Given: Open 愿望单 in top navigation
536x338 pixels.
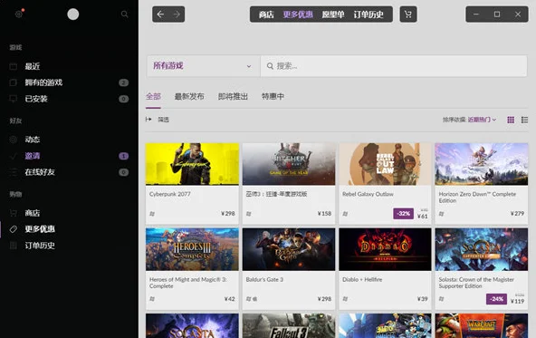Looking at the screenshot, I should 333,14.
